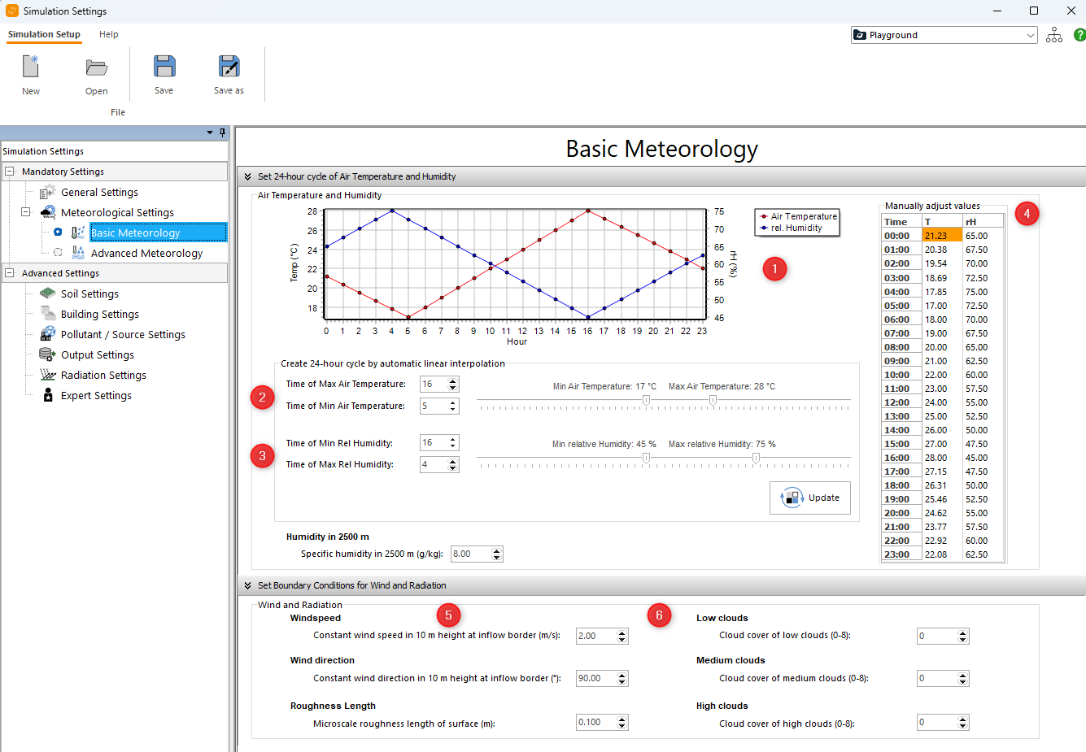Collapse the Mandatory Settings tree group

click(x=10, y=172)
